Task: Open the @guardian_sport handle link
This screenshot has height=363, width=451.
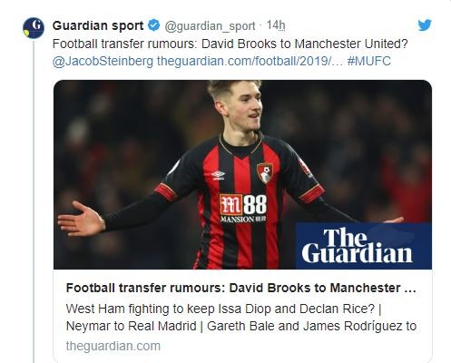Action: (x=210, y=26)
